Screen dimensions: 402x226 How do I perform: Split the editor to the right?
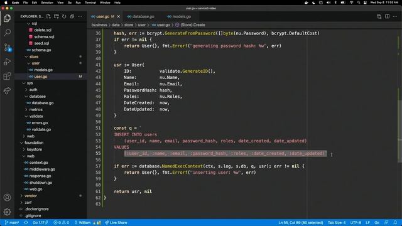pos(387,16)
